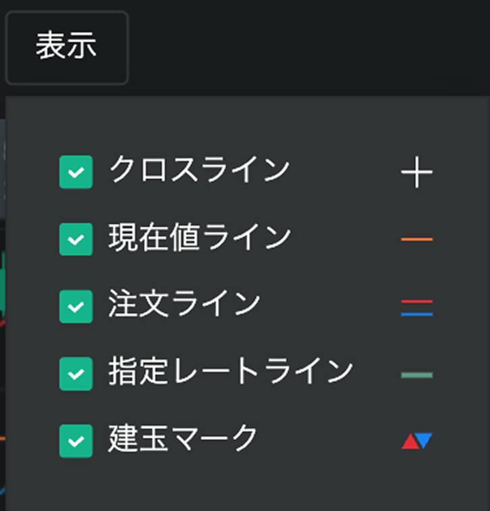
Task: Open the 表示 dropdown button
Action: coord(66,47)
